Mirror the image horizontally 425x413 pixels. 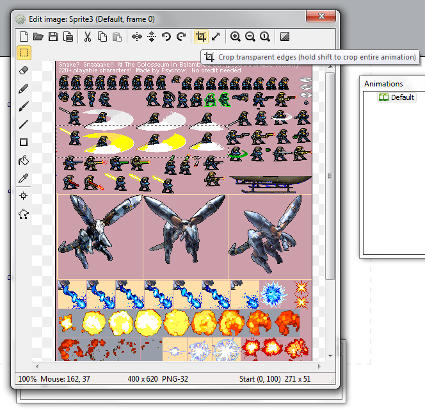(x=137, y=36)
